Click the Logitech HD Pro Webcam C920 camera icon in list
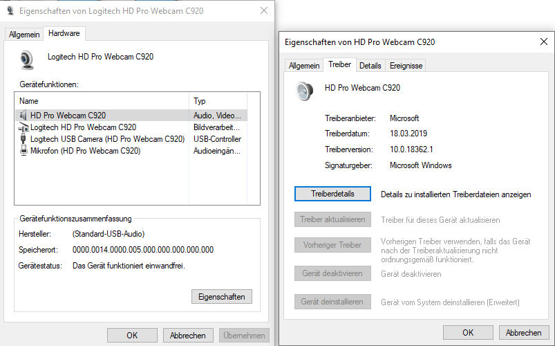The image size is (555, 346). 23,127
